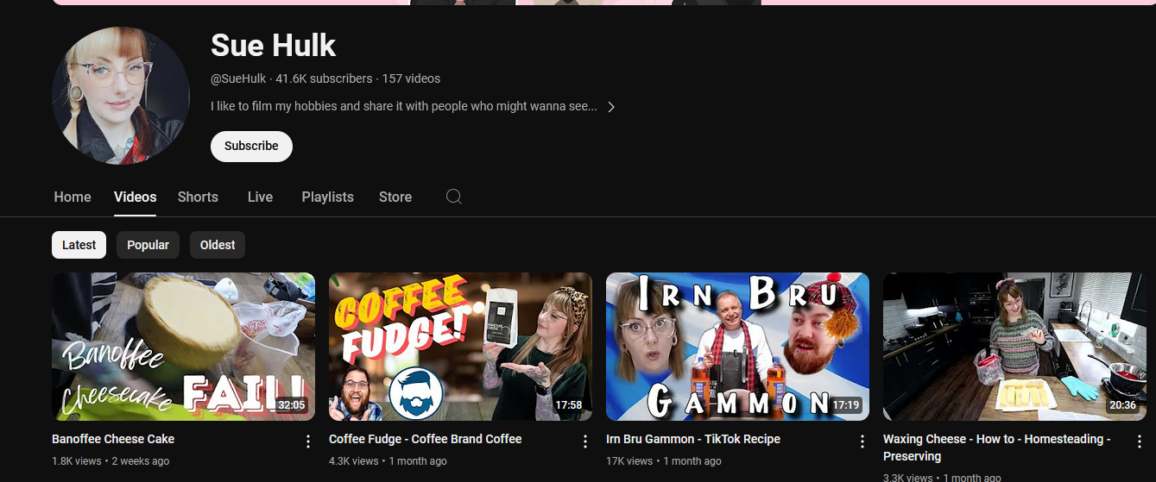
Task: Click the 20:36 duration badge
Action: click(1123, 404)
